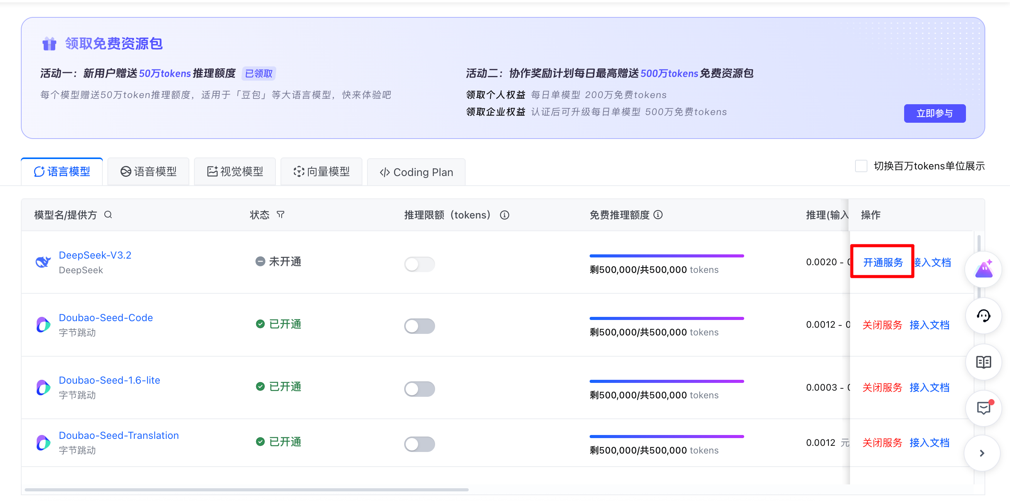Click the green 已开通 check for Doubao-Seed-Translation
1010x501 pixels.
260,442
